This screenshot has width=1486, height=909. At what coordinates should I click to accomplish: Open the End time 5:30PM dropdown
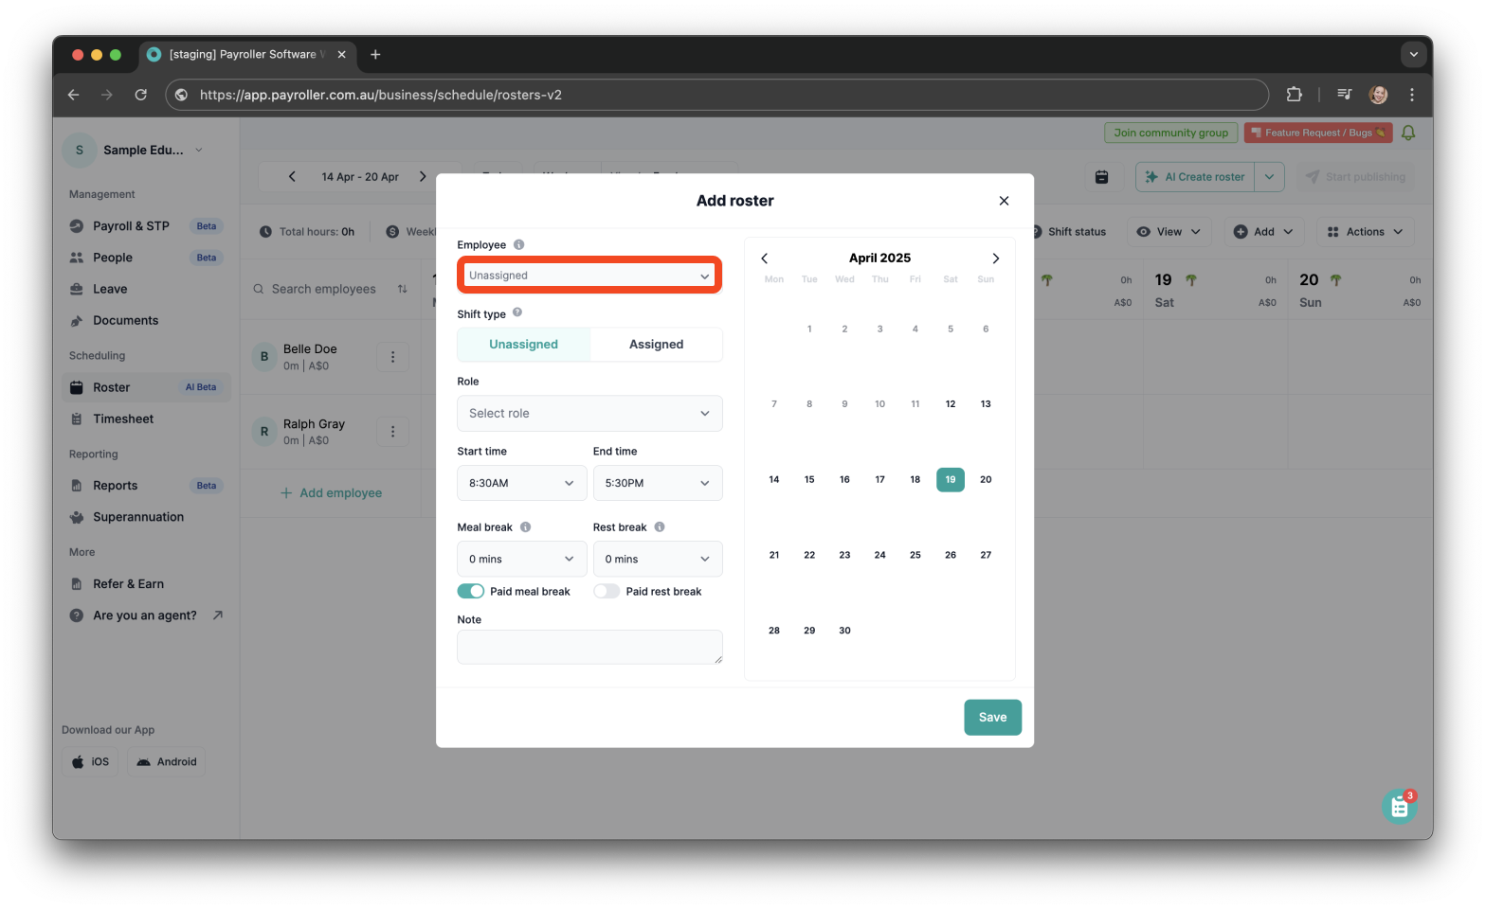click(x=658, y=483)
